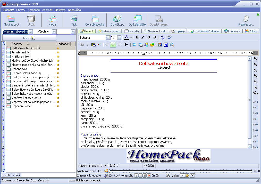The width and height of the screenshot is (261, 184).
Task: Click the Zn1 mark button
Action: [255, 102]
